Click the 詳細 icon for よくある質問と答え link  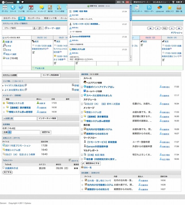click(x=73, y=90)
